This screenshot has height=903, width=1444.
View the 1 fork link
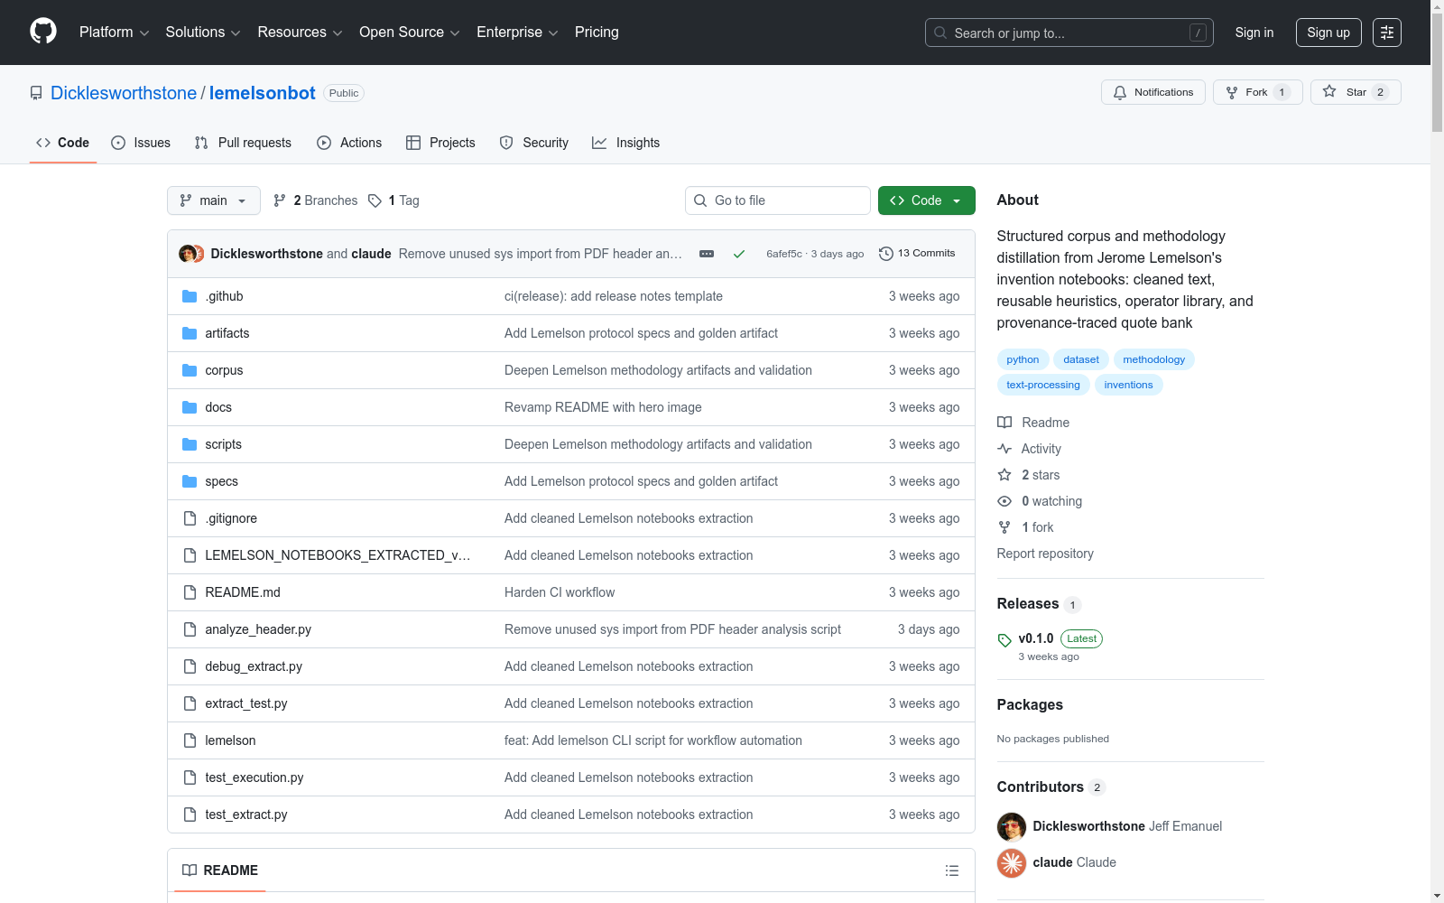[x=1025, y=527]
